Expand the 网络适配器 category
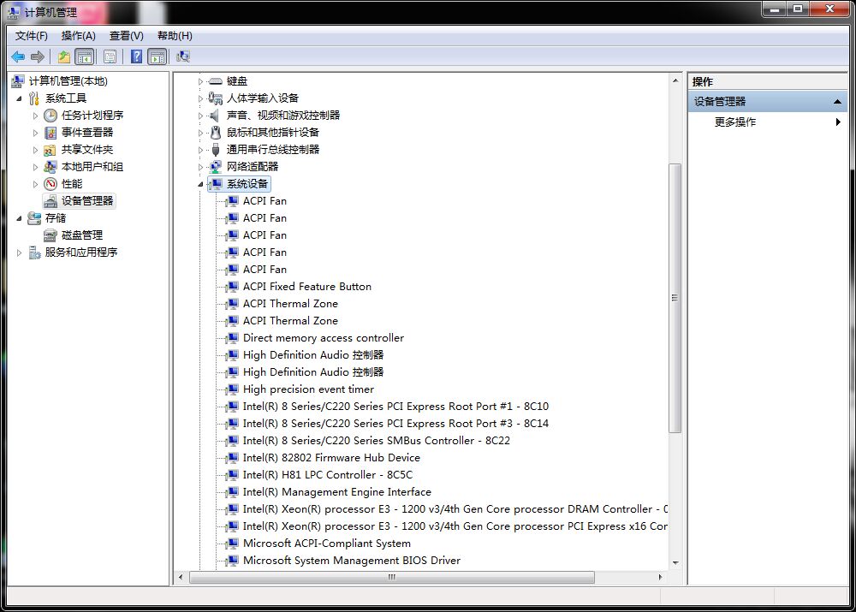Screen dimensions: 856x612 click(x=200, y=167)
